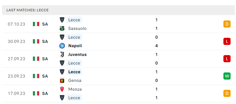Click the Monza club crest
This screenshot has width=236, height=104.
(62, 89)
